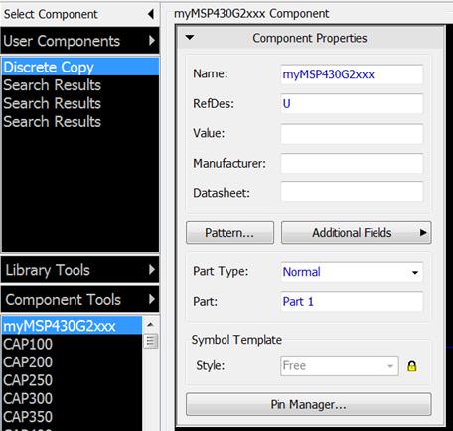The image size is (453, 431).
Task: Select the CAP100 component
Action: 73,344
